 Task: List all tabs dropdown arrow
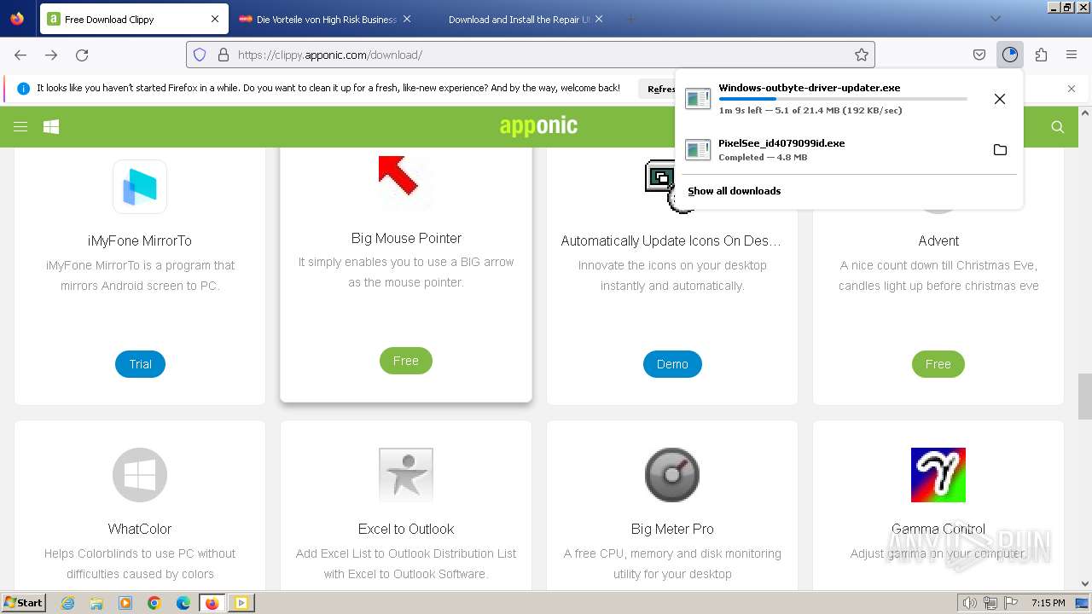point(995,19)
